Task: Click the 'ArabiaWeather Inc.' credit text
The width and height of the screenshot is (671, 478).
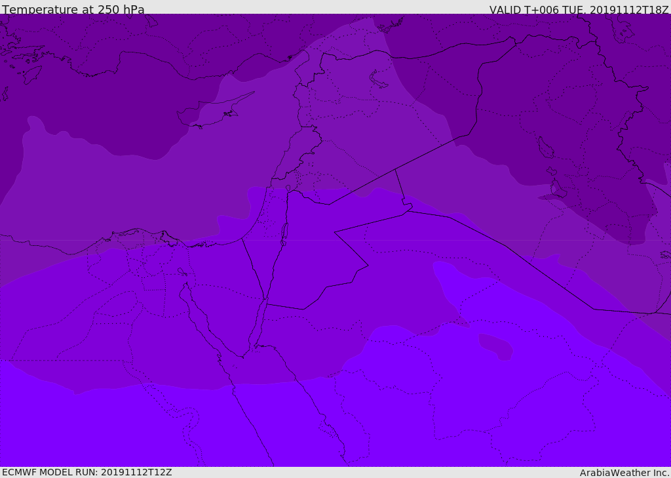Action: pyautogui.click(x=624, y=473)
